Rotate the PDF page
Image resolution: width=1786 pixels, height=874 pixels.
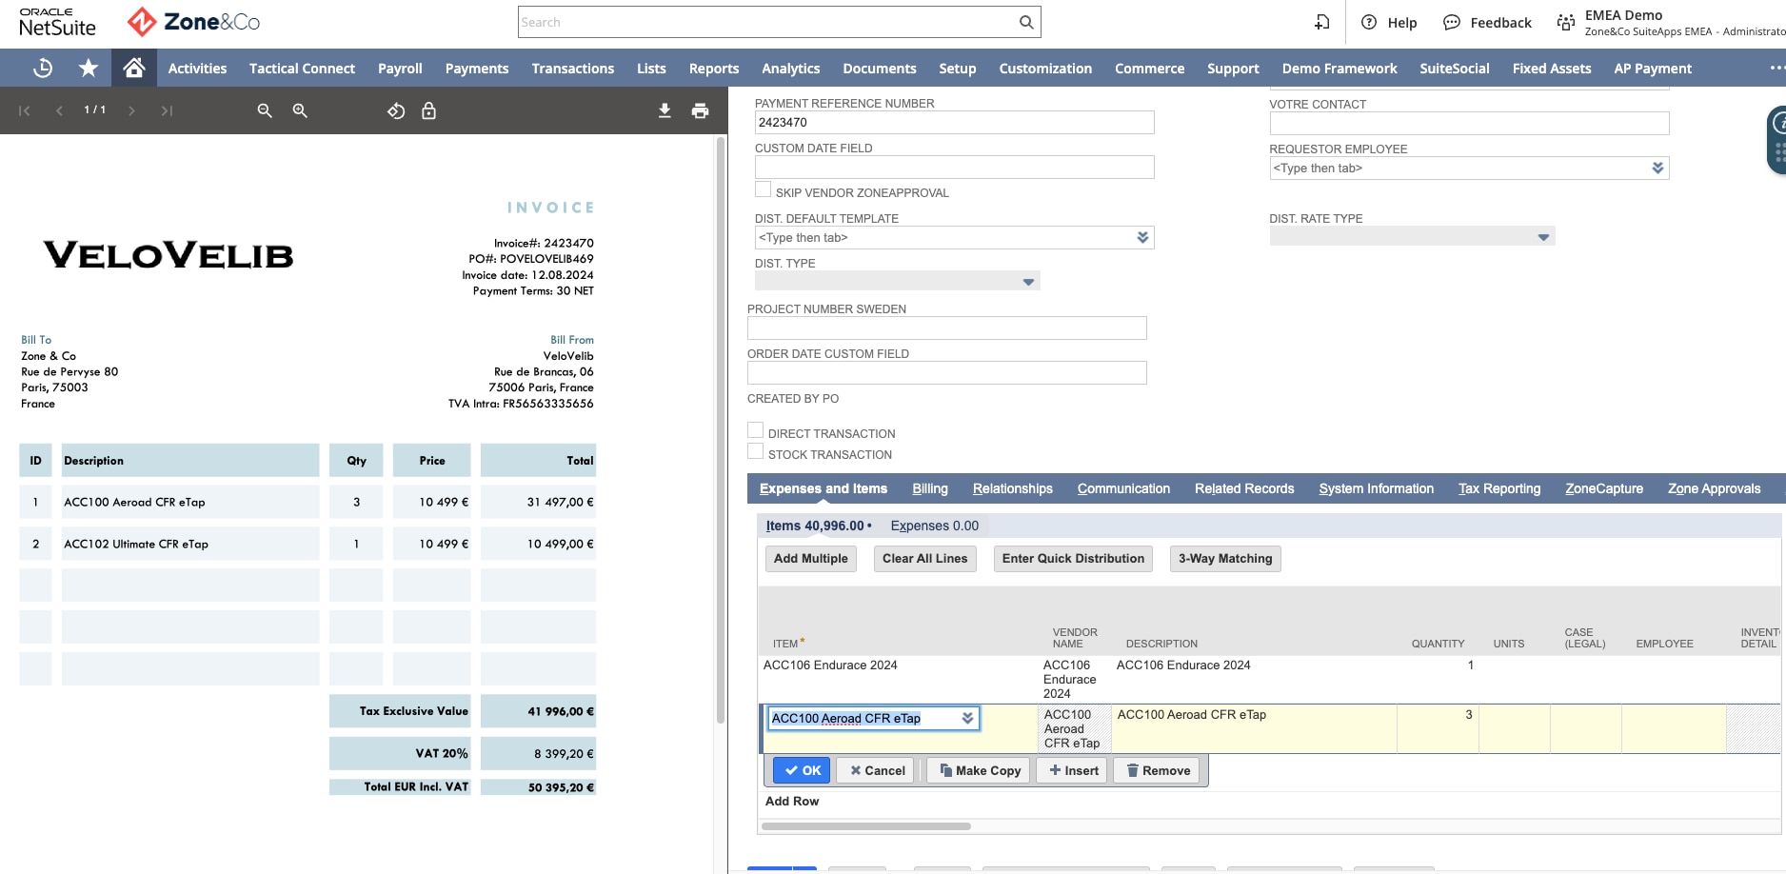[x=396, y=110]
